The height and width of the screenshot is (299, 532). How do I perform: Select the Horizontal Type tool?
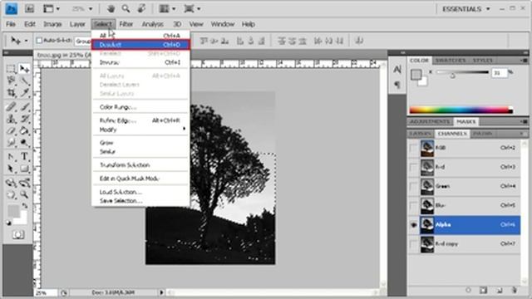click(24, 157)
